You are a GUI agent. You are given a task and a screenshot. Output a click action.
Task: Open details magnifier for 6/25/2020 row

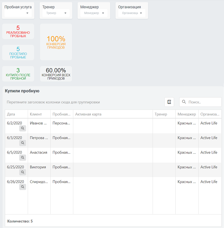tap(23, 172)
